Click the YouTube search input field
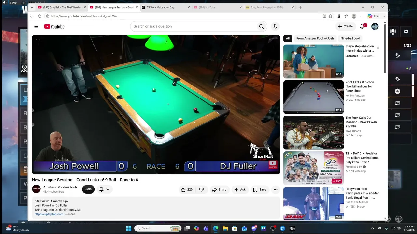 [194, 26]
